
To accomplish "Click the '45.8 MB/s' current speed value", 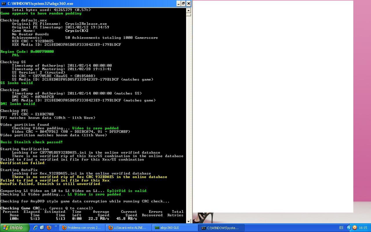I will click(x=127, y=219).
